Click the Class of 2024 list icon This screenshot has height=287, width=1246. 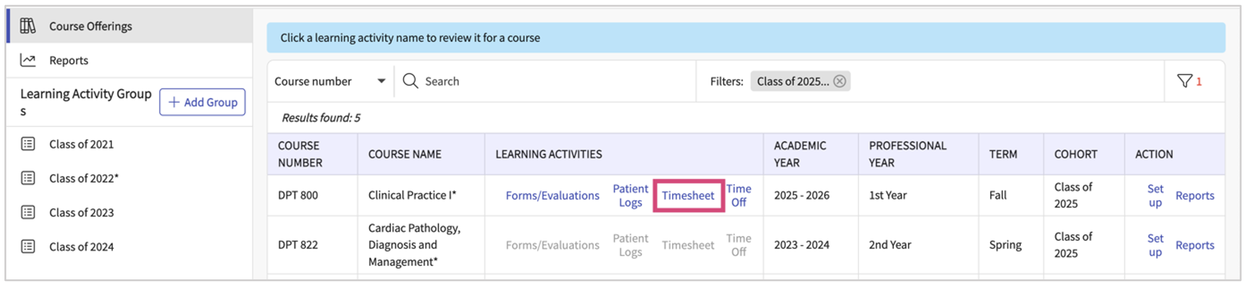point(28,246)
